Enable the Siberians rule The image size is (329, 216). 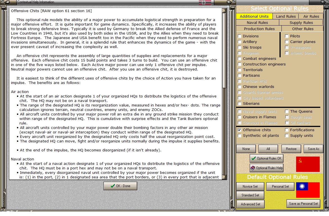pos(239,103)
